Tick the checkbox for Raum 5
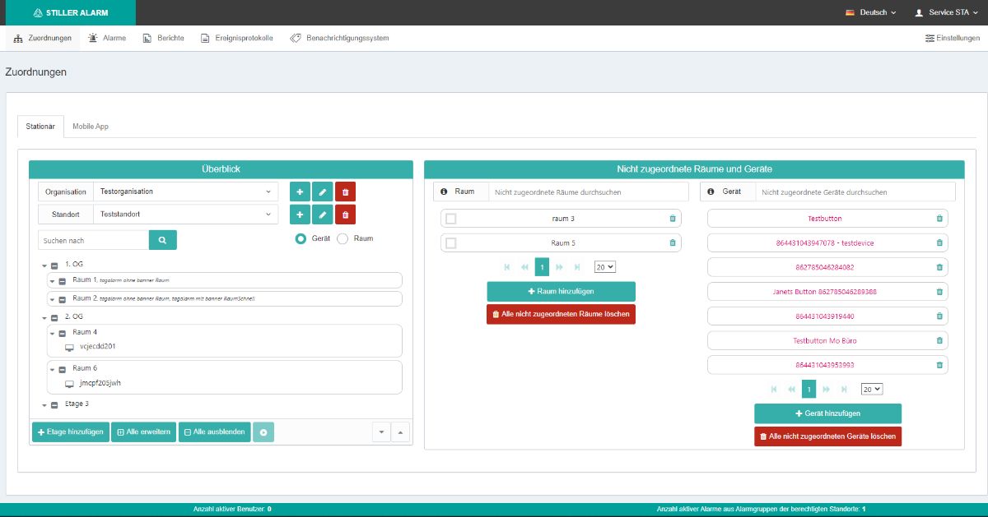This screenshot has width=988, height=517. [x=450, y=243]
